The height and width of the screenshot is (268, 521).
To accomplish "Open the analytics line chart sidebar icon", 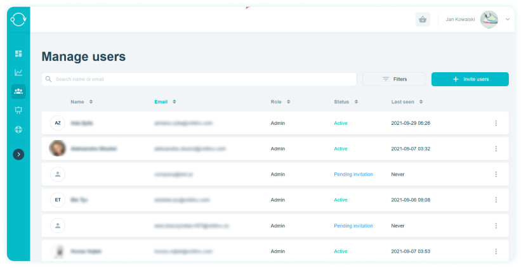I will coord(18,72).
